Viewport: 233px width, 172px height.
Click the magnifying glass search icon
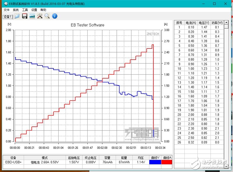coord(47,16)
